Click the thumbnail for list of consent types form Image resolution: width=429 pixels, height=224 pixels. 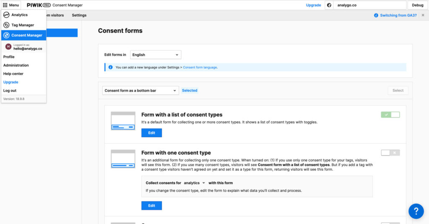click(123, 121)
